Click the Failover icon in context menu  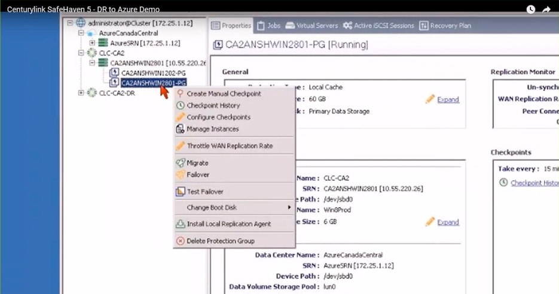[x=181, y=175]
